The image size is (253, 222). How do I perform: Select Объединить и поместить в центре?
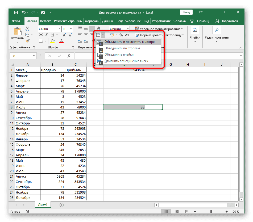point(129,42)
